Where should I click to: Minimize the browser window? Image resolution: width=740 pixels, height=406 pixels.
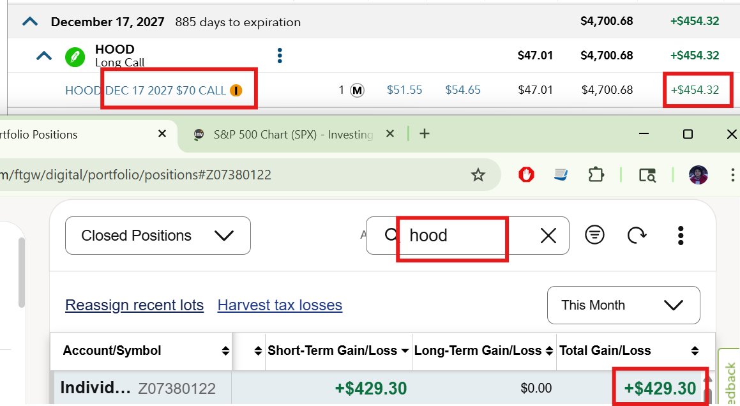[644, 134]
